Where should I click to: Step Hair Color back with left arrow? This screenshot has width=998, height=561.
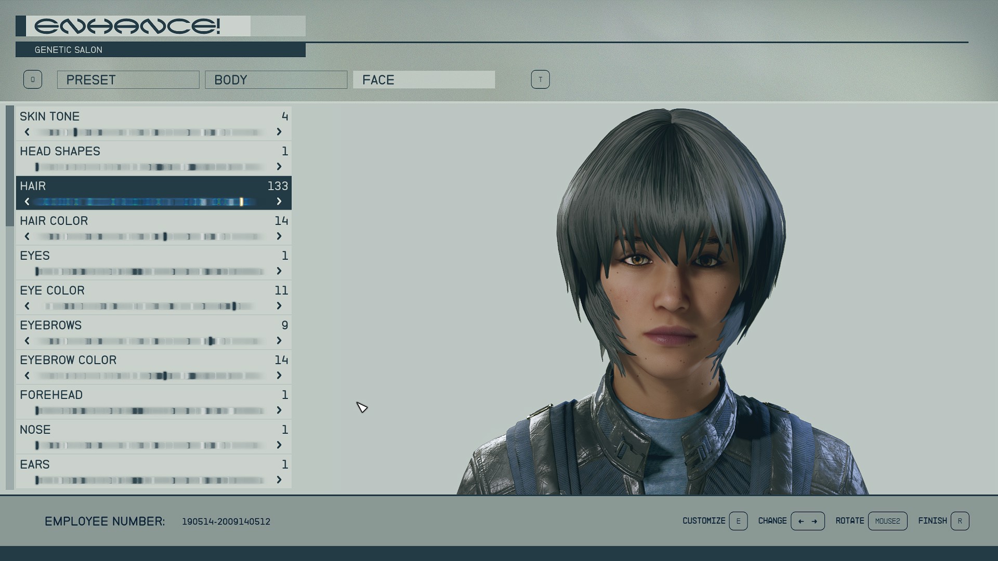click(27, 236)
